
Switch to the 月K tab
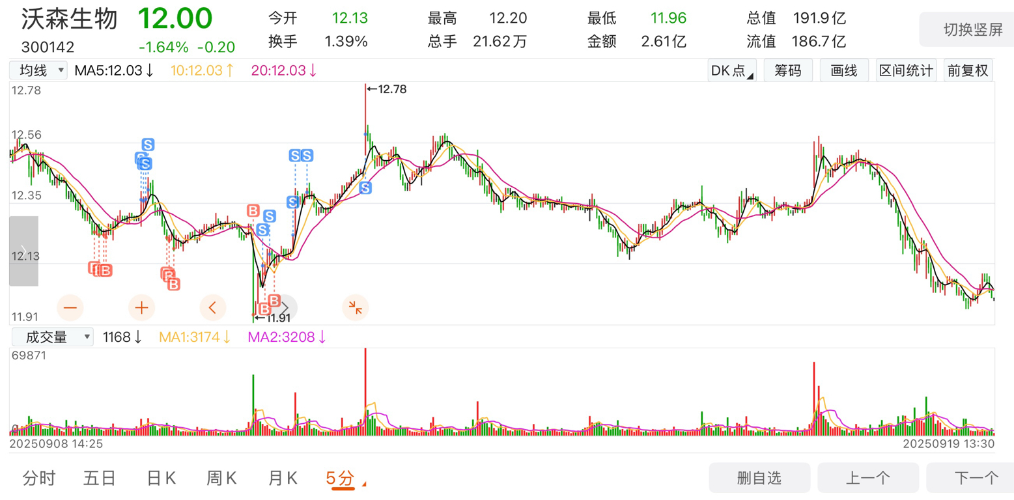tap(283, 479)
